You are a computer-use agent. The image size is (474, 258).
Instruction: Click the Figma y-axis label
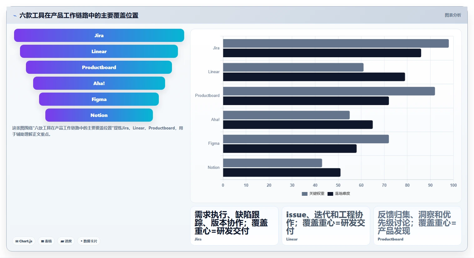214,144
